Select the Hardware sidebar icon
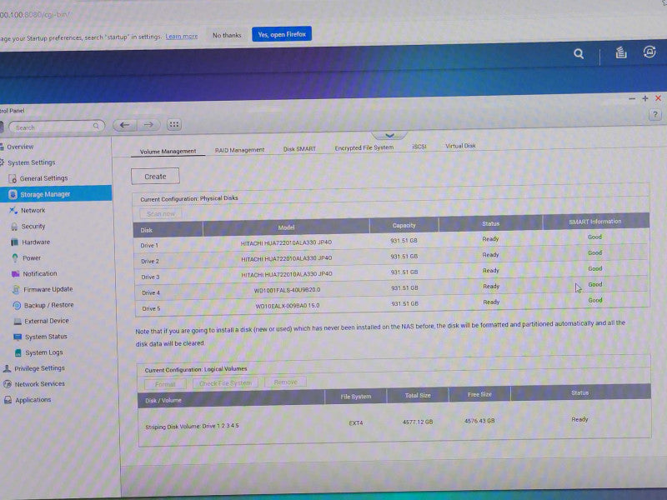Viewport: 667px width, 500px height. 14,242
